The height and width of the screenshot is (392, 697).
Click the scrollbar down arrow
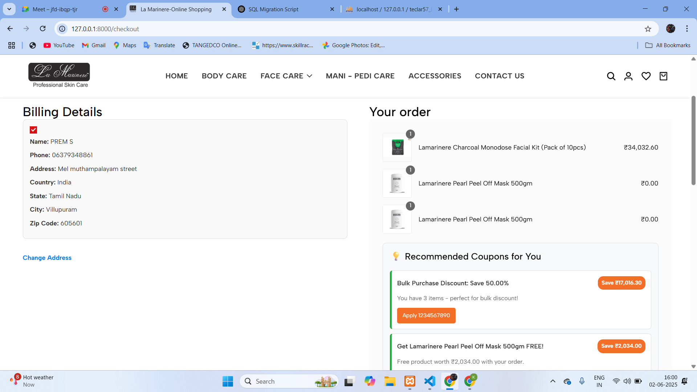tap(693, 367)
